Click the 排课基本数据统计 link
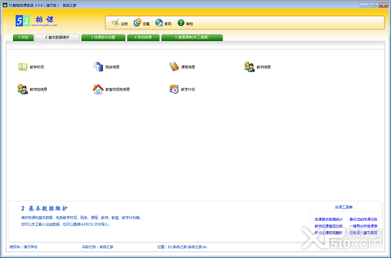Image resolution: width=391 pixels, height=258 pixels. pyautogui.click(x=328, y=220)
